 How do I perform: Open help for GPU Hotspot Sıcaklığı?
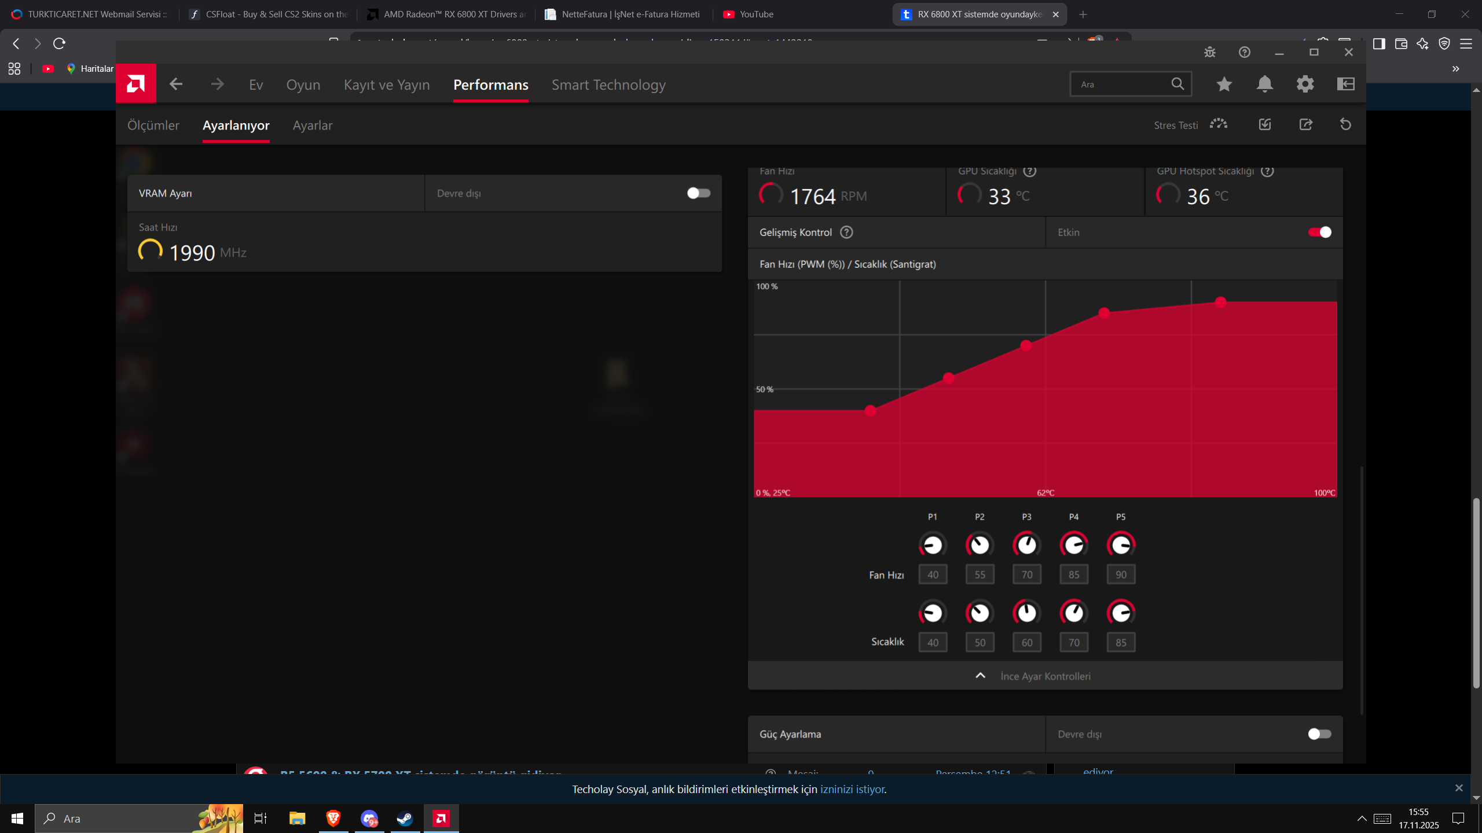1267,171
